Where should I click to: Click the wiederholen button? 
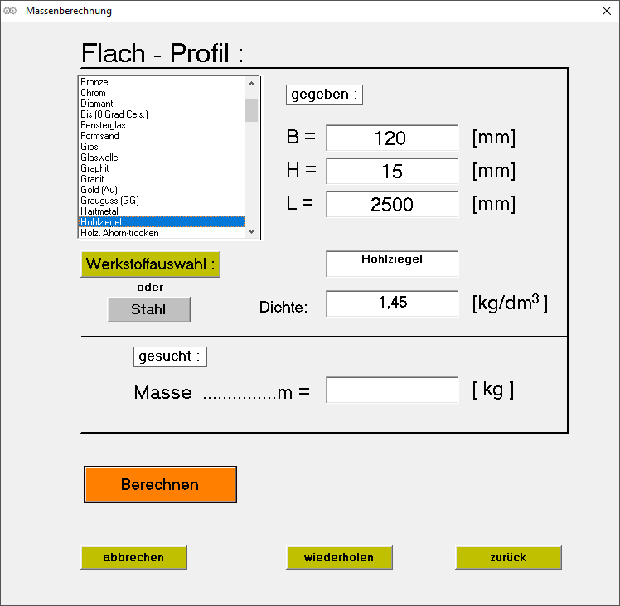click(x=339, y=557)
